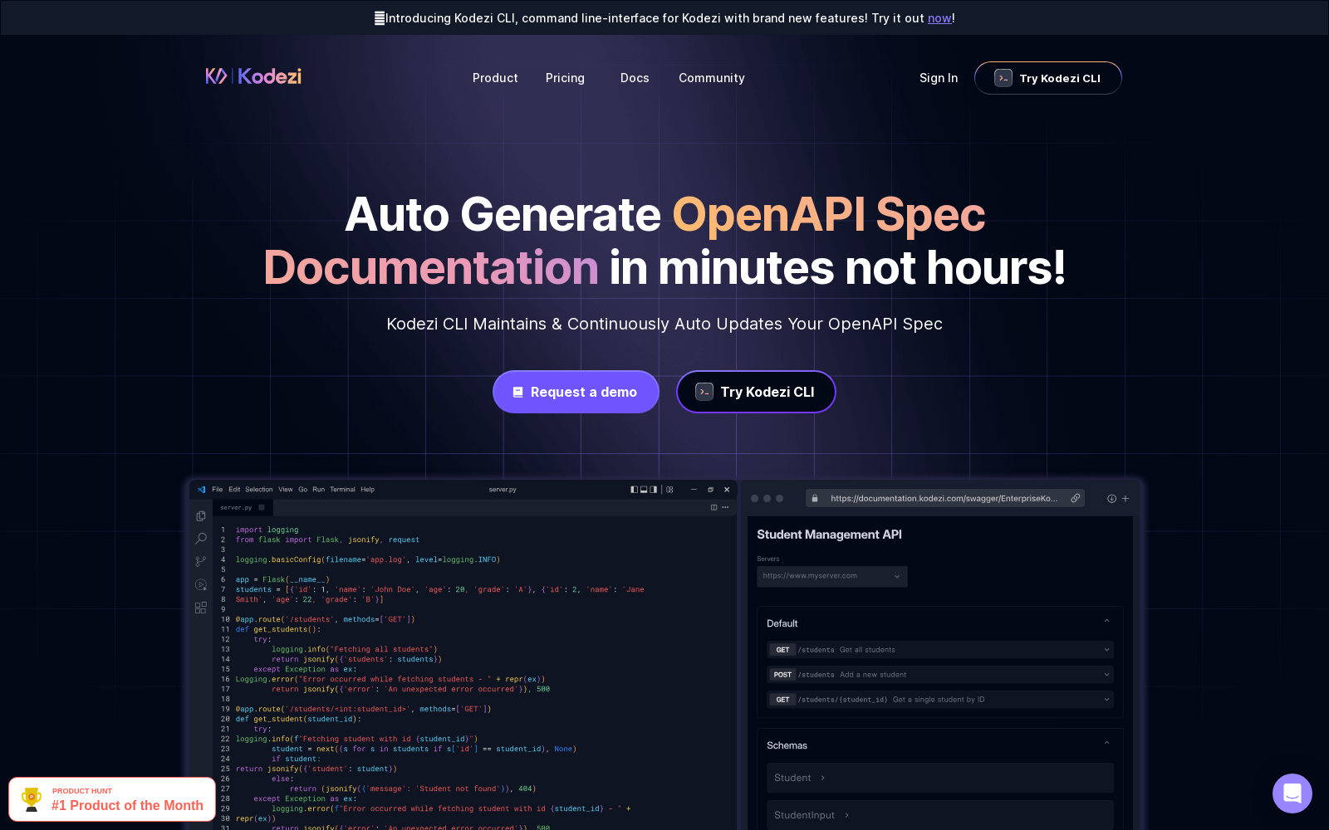Screen dimensions: 1329x830
Task: Open the Servers dropdown showing https://www.myserver.com
Action: pyautogui.click(x=832, y=576)
